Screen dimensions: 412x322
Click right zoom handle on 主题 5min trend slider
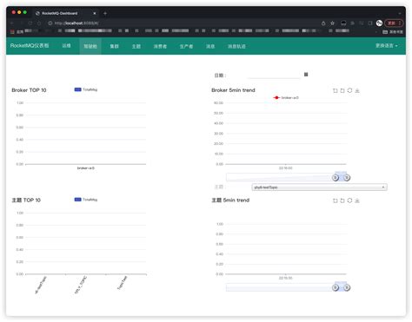[x=347, y=287]
